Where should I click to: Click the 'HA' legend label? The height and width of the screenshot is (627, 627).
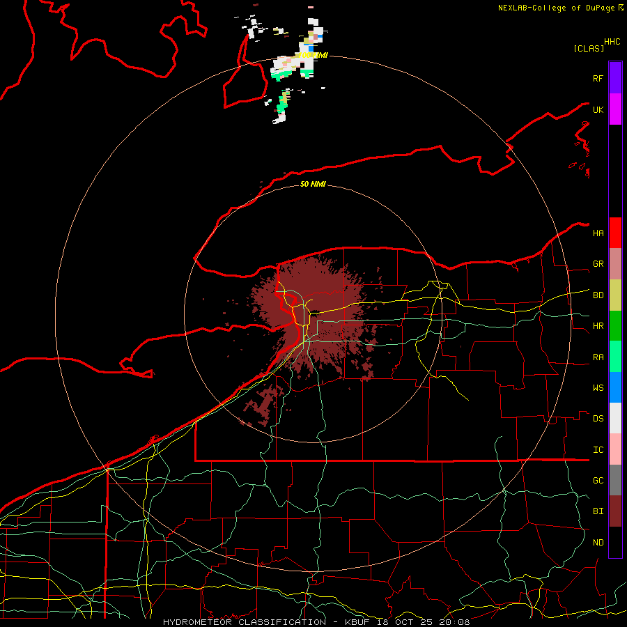click(598, 233)
